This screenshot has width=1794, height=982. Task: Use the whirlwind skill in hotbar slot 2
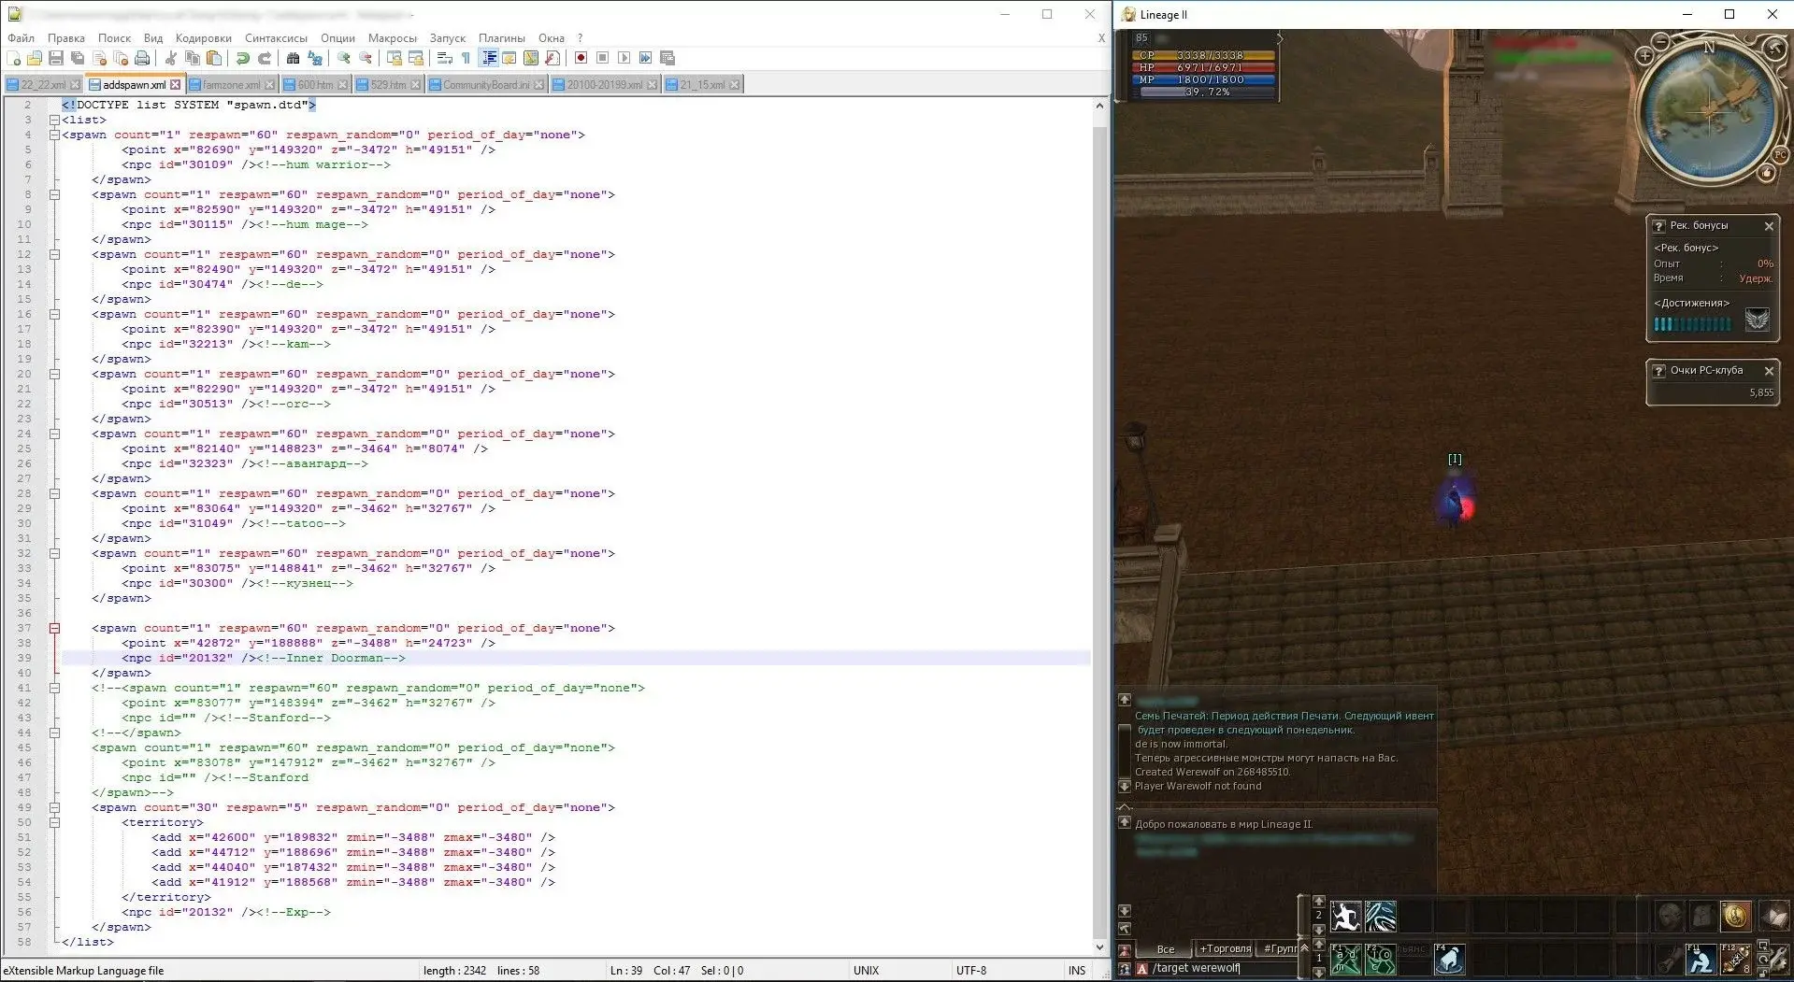pos(1380,917)
